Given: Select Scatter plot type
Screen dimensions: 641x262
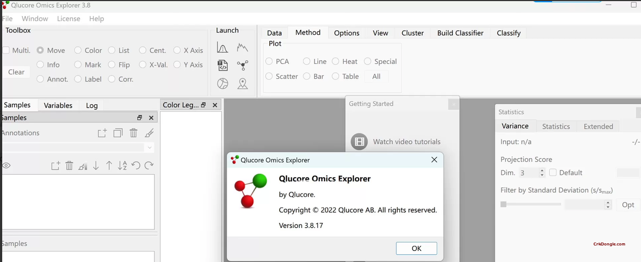Looking at the screenshot, I should (269, 76).
